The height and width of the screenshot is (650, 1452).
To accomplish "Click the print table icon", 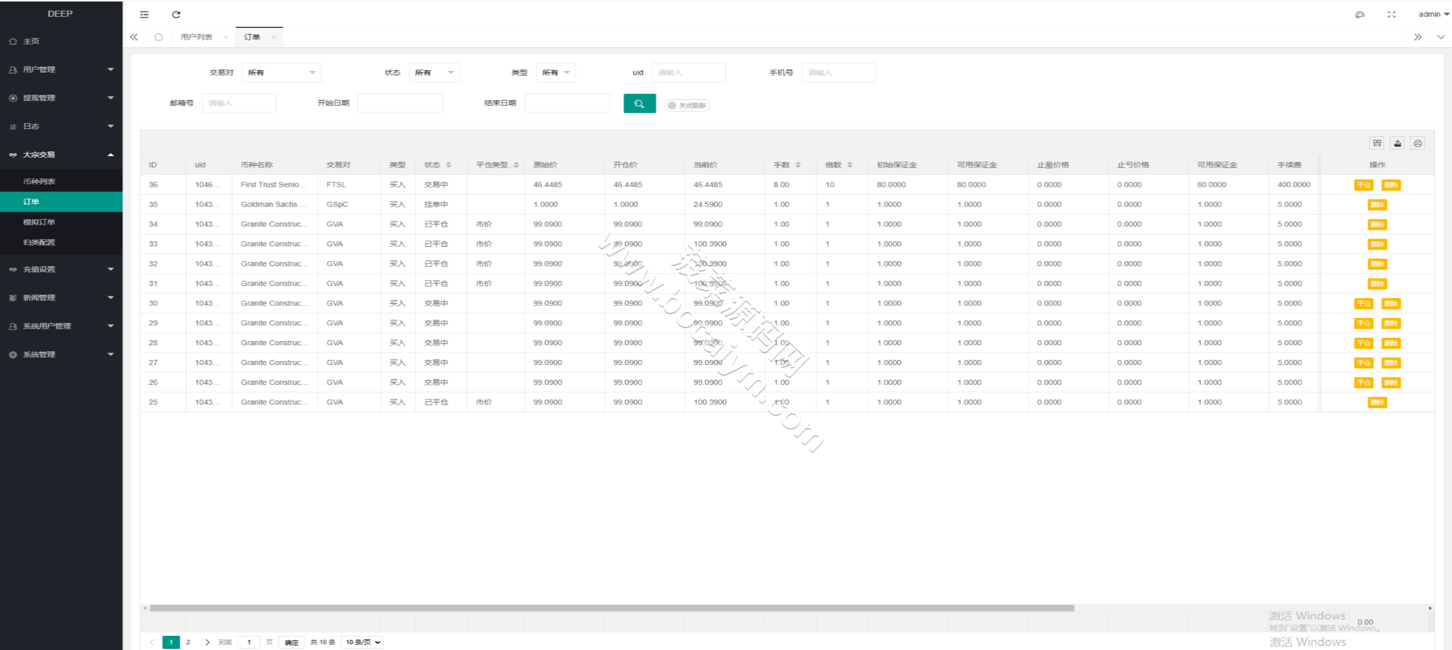I will click(x=1418, y=143).
